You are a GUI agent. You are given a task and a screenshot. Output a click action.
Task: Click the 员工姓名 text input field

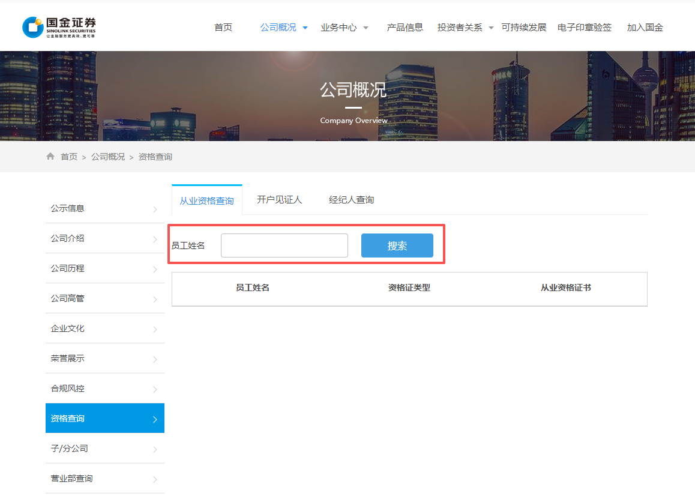284,245
